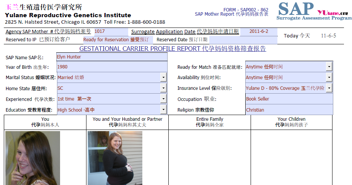The image size is (352, 185).
Task: Open the Home State dropdown arrow
Action: [163, 88]
